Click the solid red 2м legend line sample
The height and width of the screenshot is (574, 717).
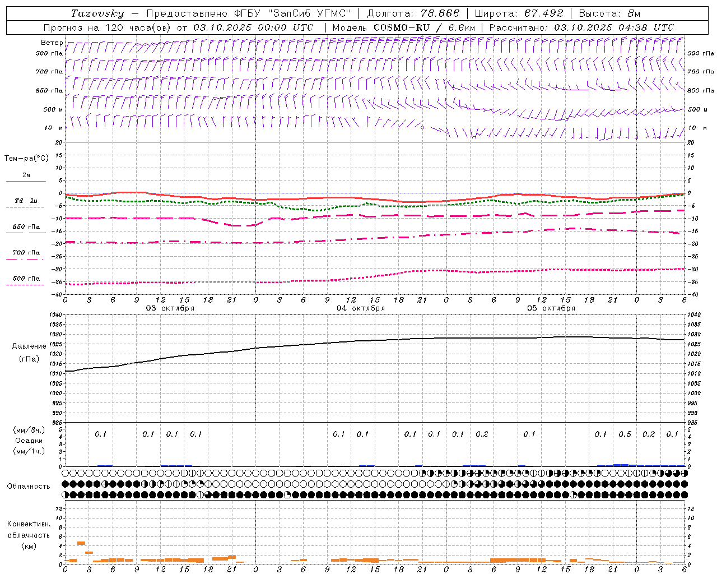pos(26,181)
